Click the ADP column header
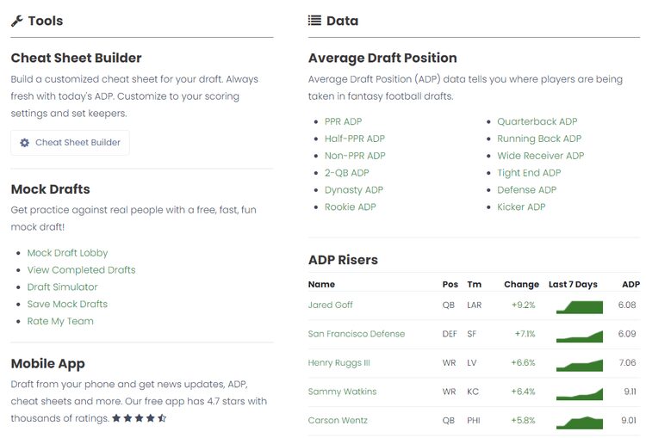This screenshot has width=646, height=438. coord(630,285)
